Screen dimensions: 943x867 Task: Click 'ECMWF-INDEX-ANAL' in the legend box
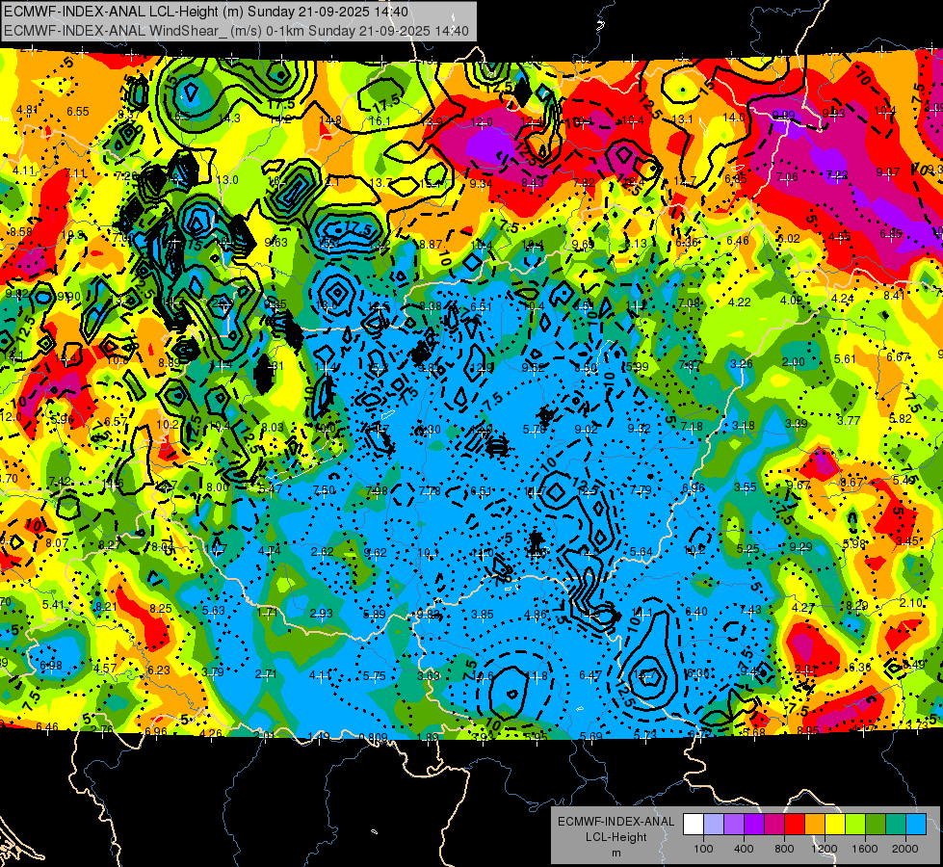(x=616, y=822)
